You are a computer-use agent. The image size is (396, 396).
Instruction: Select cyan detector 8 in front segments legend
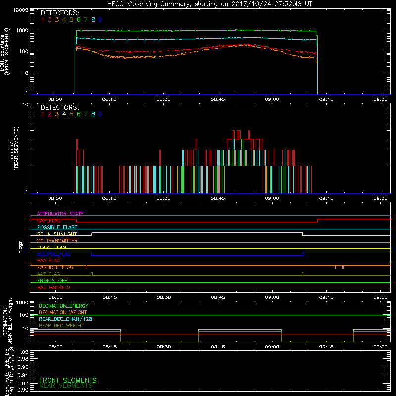coord(93,20)
